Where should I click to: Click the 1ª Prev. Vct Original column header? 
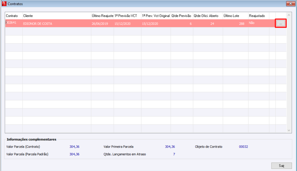tap(156, 16)
